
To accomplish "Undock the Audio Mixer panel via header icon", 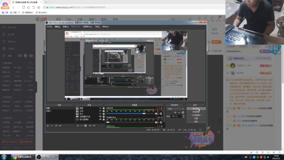I will [x=164, y=105].
